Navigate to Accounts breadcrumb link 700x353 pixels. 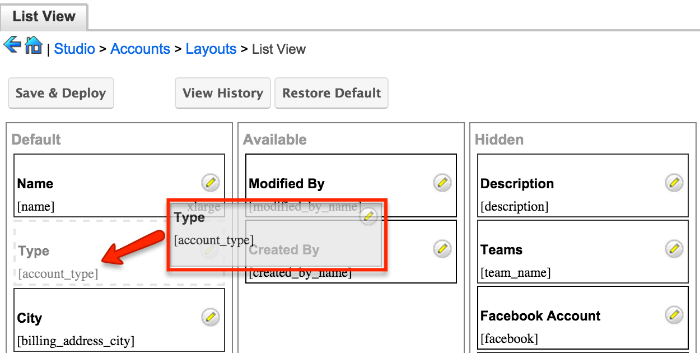click(x=140, y=49)
